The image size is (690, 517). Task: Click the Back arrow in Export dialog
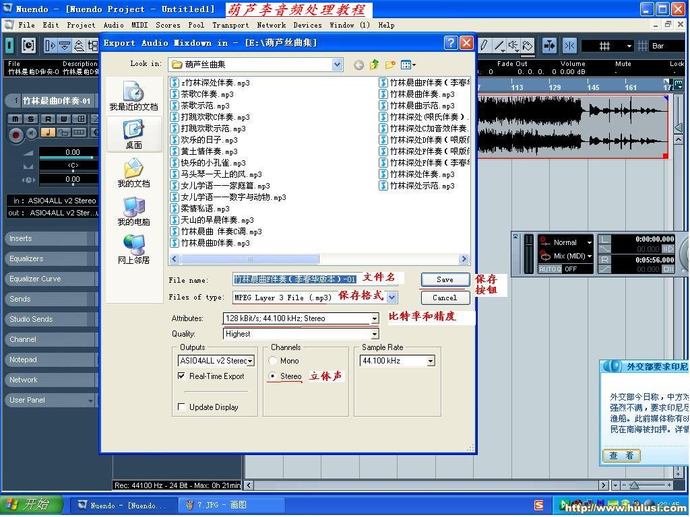pos(359,65)
